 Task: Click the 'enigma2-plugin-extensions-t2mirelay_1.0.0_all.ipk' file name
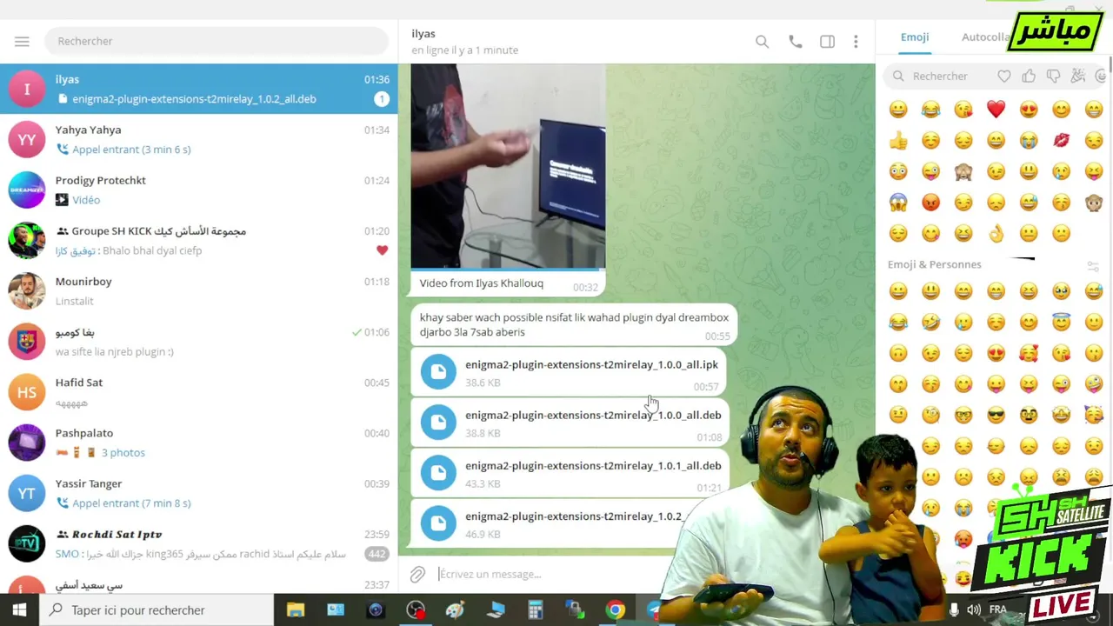click(x=591, y=364)
